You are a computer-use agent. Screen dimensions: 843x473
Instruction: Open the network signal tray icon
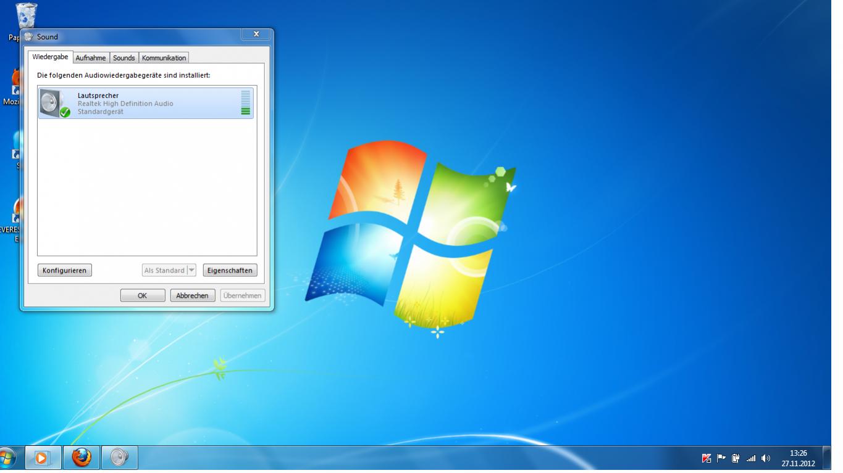tap(751, 458)
